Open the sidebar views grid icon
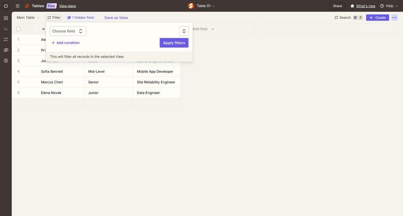The height and width of the screenshot is (216, 403). (6, 18)
